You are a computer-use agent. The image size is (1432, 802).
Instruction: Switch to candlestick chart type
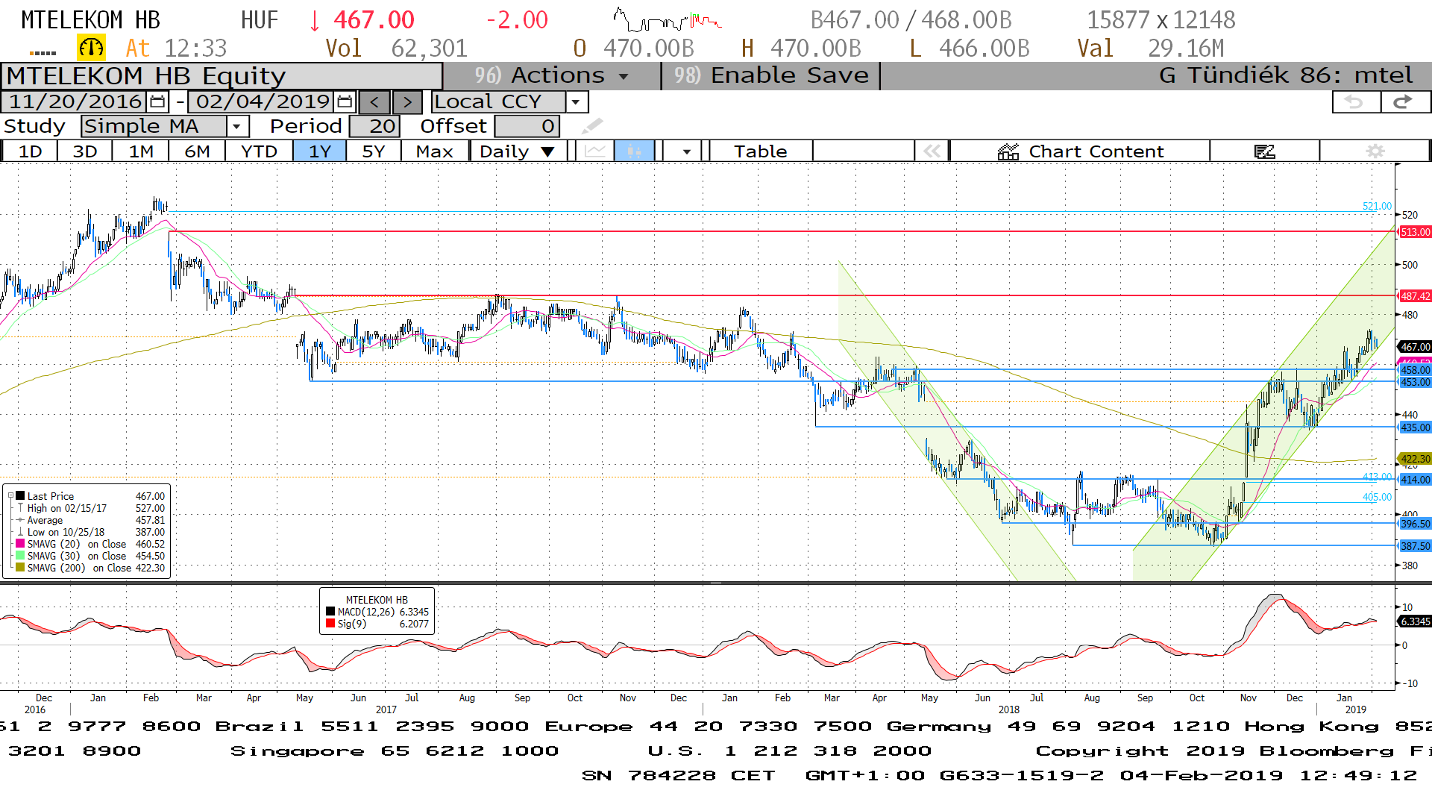tap(634, 151)
